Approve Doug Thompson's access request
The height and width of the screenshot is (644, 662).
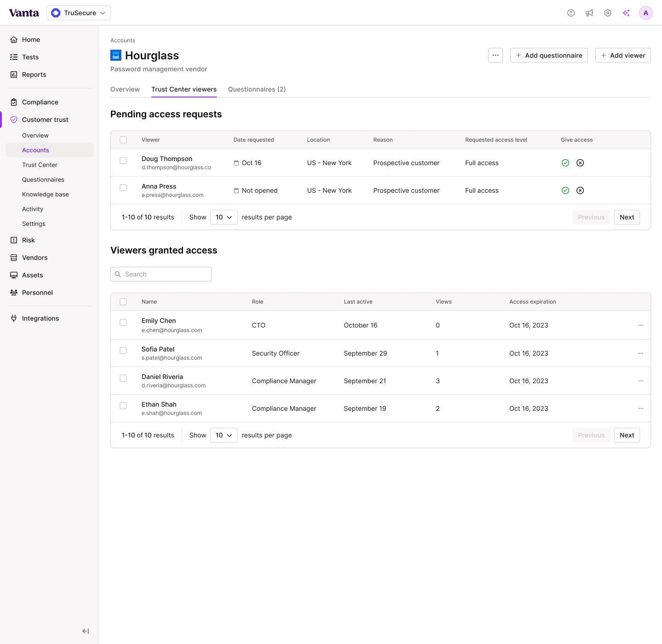[x=565, y=163]
